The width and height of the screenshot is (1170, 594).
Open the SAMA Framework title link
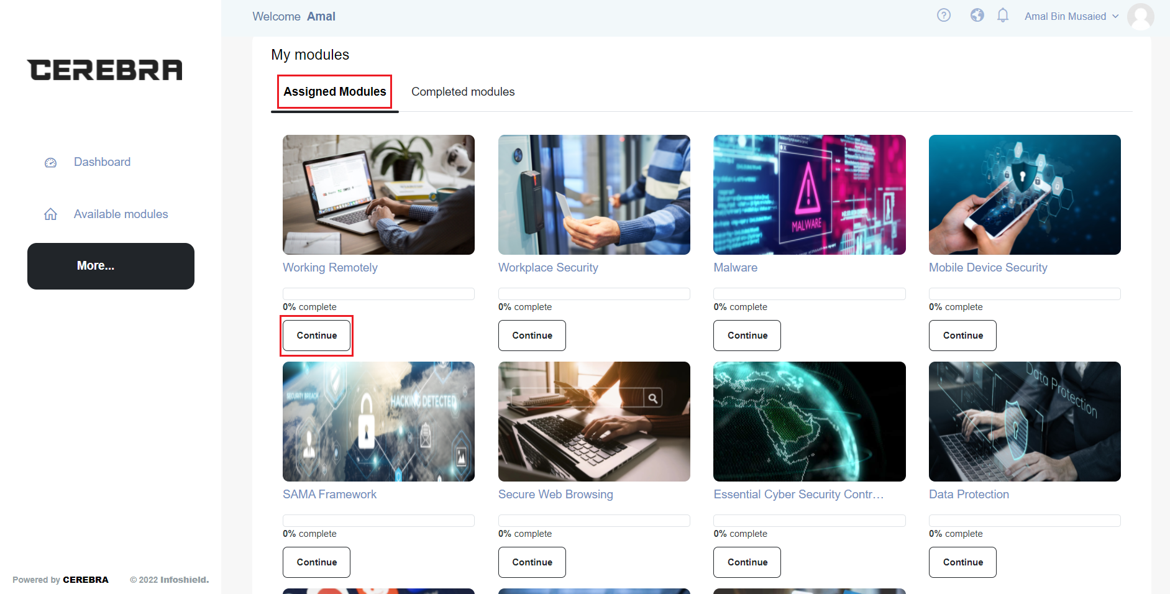[329, 495]
